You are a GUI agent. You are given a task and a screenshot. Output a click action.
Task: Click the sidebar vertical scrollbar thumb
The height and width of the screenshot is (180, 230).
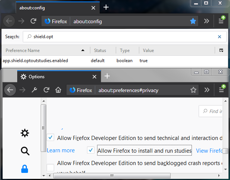click(43, 128)
